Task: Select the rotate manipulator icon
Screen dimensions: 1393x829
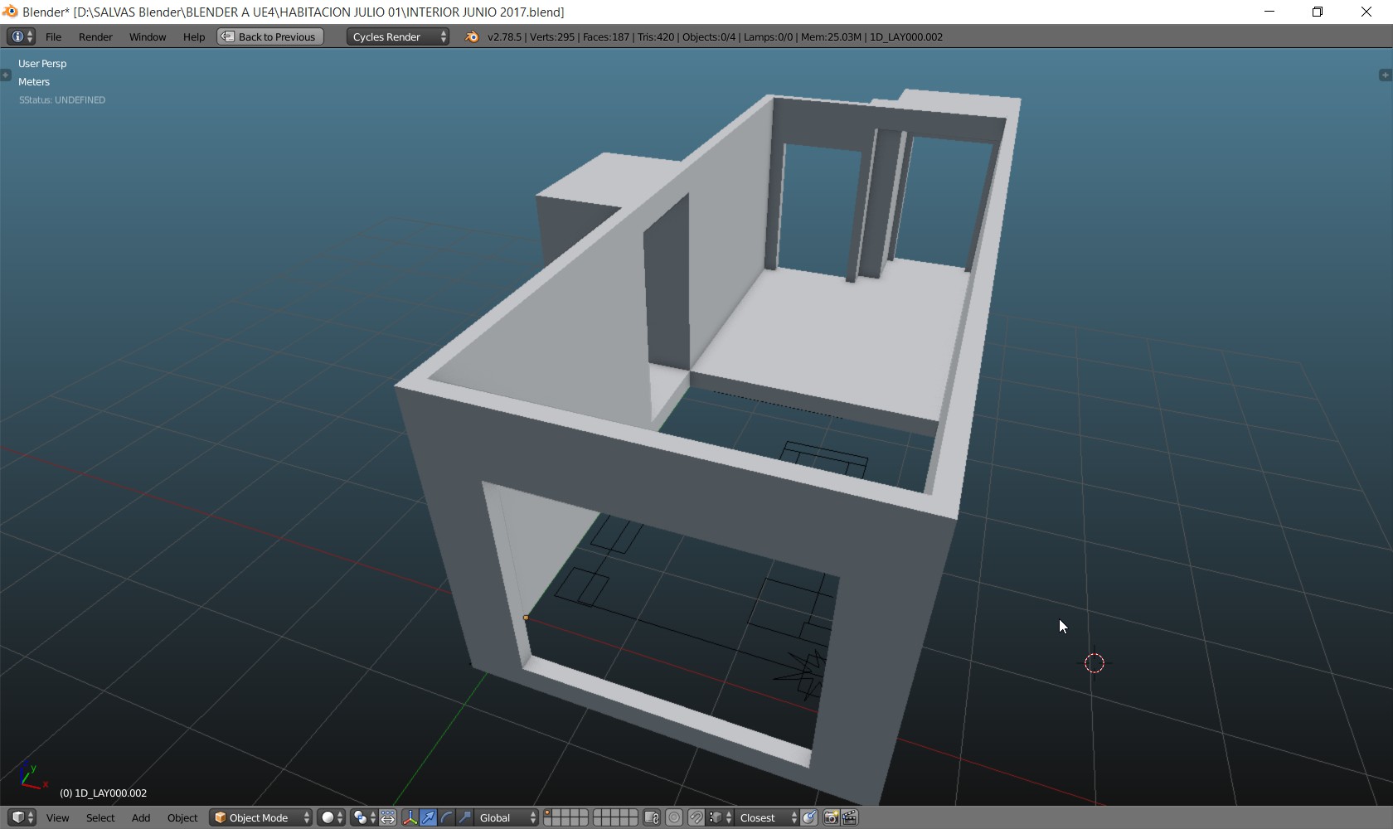Action: [x=446, y=817]
